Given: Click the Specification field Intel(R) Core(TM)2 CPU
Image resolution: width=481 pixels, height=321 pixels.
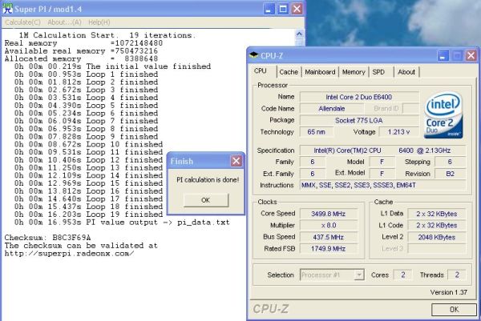Looking at the screenshot, I should click(382, 150).
